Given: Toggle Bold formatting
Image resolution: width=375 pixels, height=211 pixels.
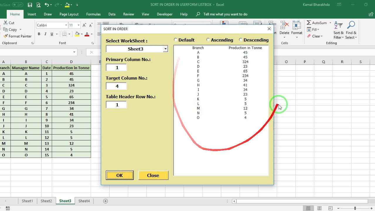Looking at the screenshot, I should [39, 34].
